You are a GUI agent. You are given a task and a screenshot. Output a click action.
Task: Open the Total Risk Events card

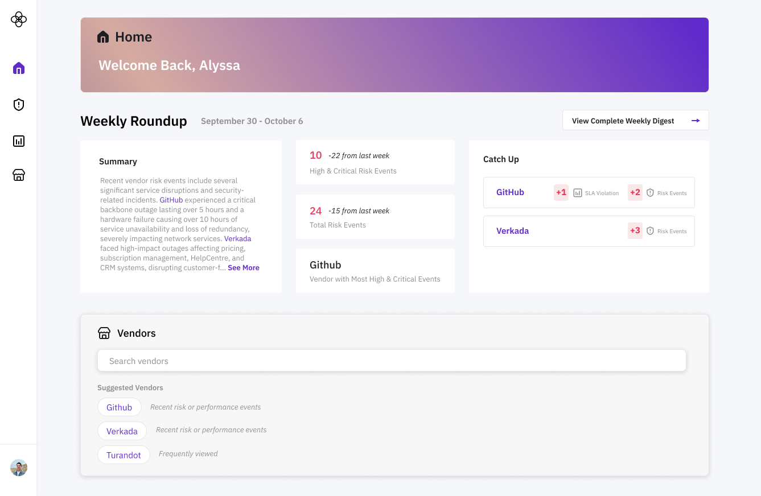(x=375, y=217)
